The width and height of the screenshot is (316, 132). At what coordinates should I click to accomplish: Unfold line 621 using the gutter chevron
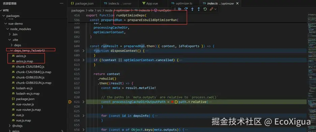pos(84,102)
